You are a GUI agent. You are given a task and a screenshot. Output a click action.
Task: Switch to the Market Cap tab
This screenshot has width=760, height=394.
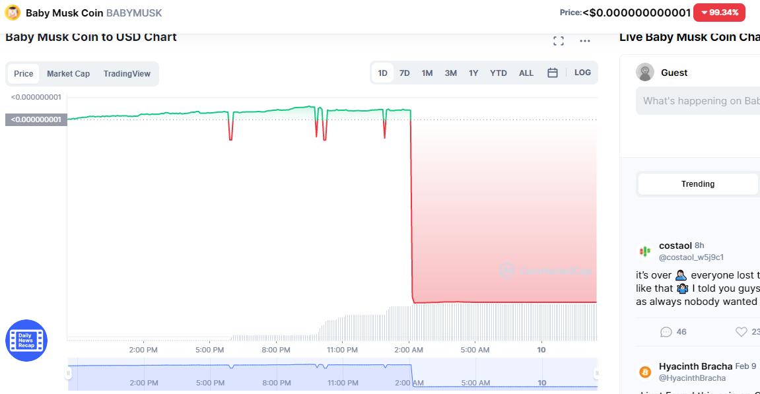(68, 74)
